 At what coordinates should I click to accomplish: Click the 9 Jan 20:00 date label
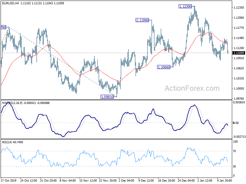[x=224, y=181]
